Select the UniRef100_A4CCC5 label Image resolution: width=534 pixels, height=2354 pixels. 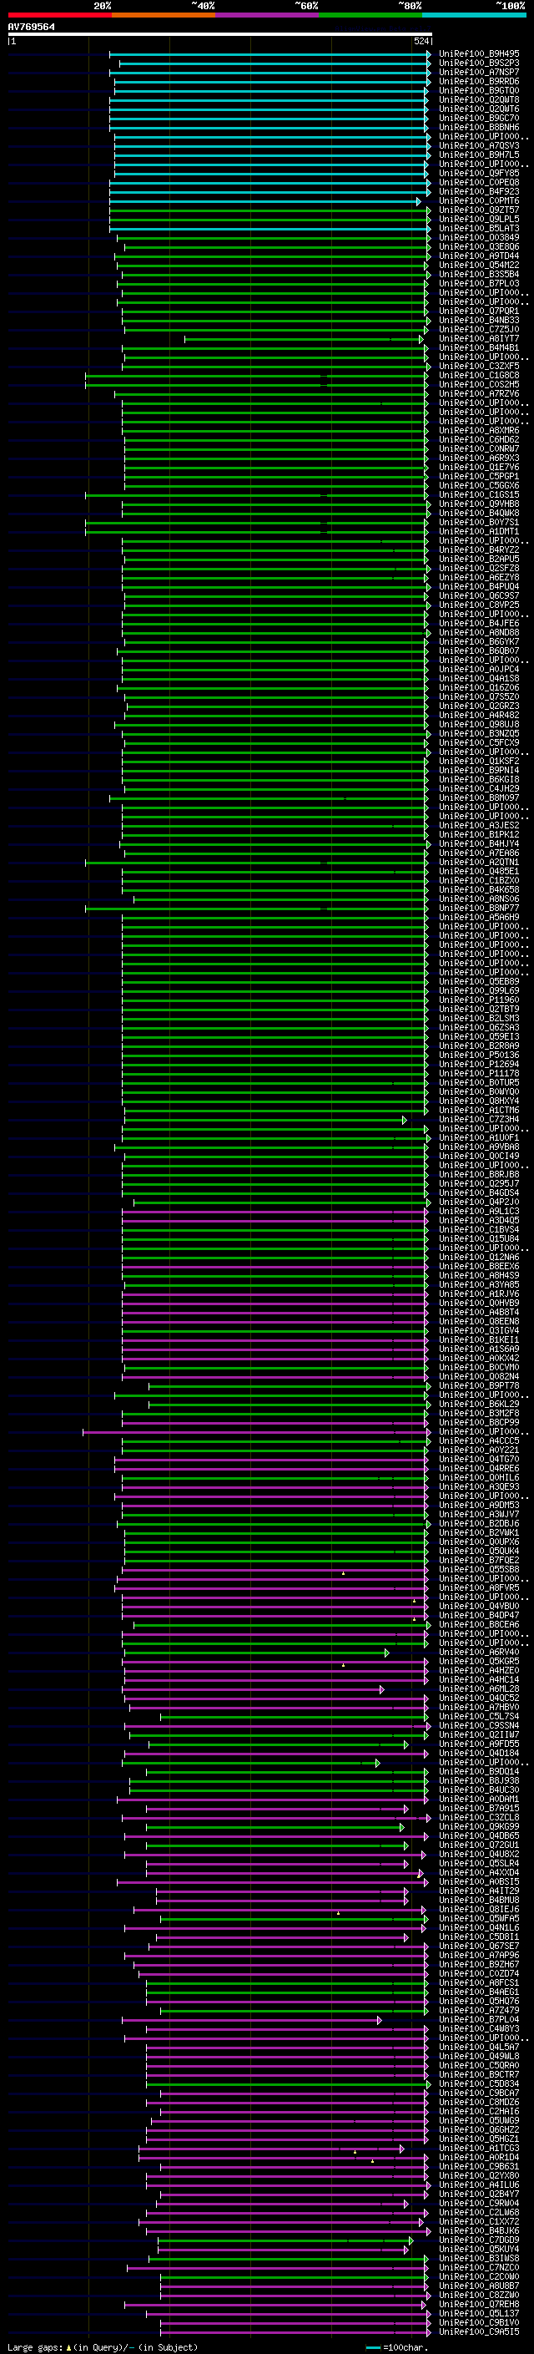(x=478, y=1441)
